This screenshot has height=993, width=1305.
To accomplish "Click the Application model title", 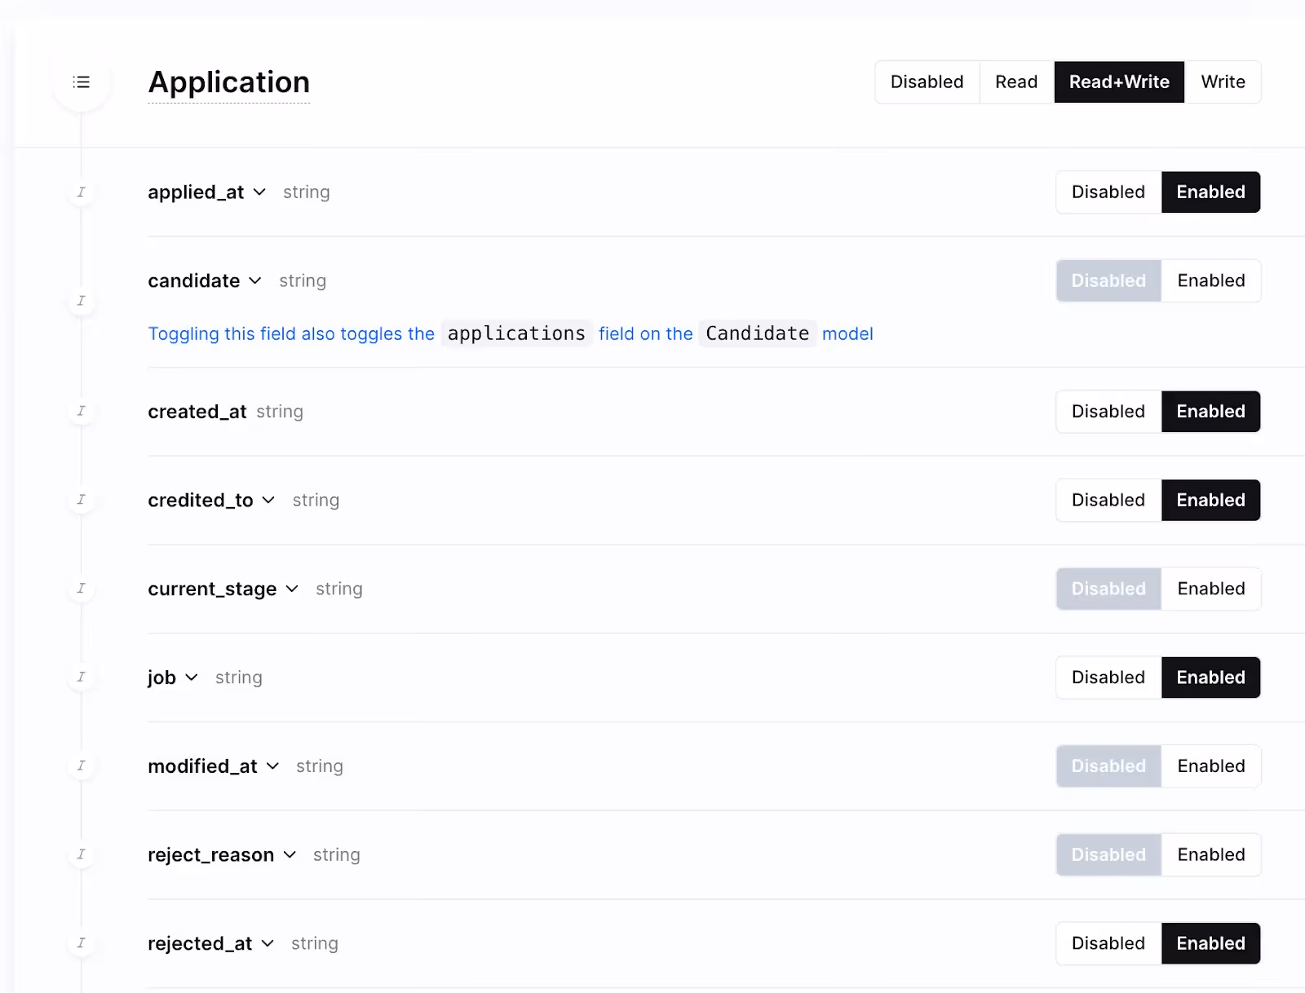I will pyautogui.click(x=229, y=83).
